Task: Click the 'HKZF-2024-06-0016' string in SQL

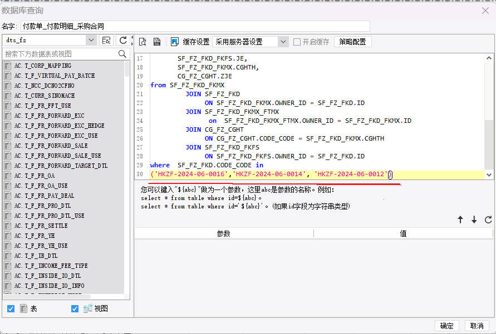Action: [x=191, y=174]
